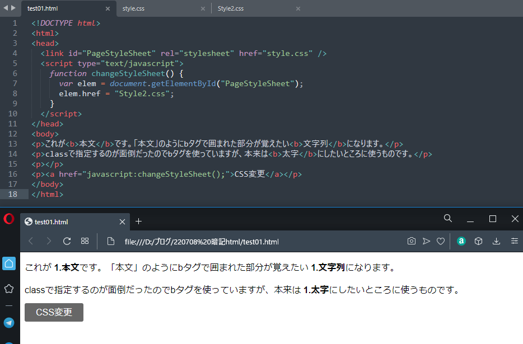Click the Opera logo menu icon
The height and width of the screenshot is (344, 523).
click(9, 219)
